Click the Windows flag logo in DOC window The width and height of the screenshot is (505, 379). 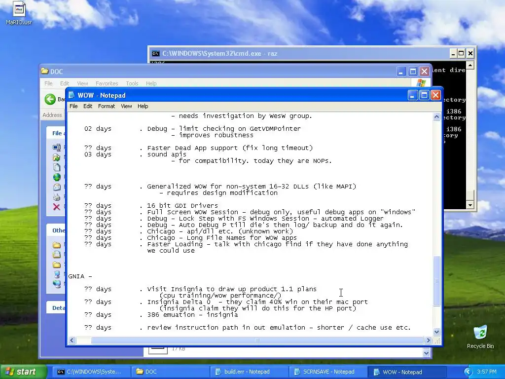(421, 83)
